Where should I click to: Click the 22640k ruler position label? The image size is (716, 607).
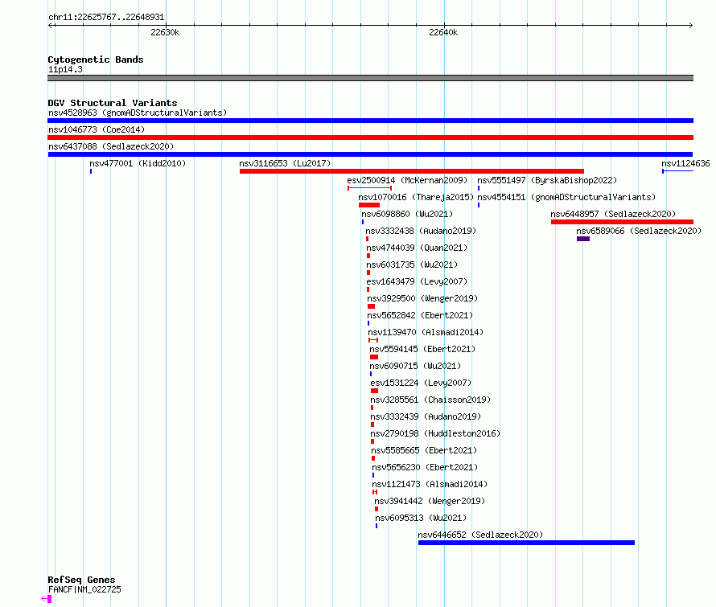pos(443,32)
